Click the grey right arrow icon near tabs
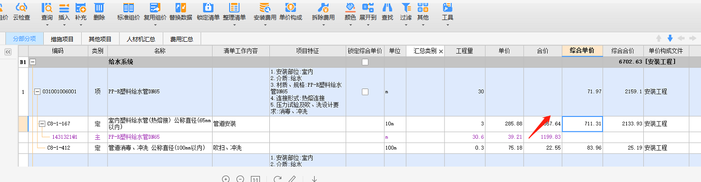 click(x=692, y=38)
